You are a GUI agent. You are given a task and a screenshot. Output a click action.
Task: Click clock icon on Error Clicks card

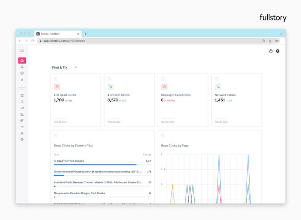click(x=109, y=79)
